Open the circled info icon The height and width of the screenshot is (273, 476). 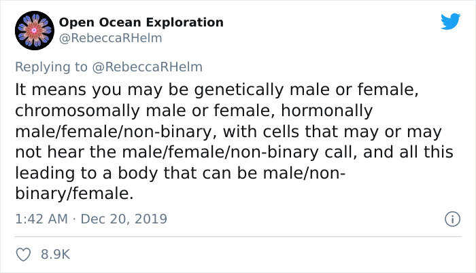tap(452, 219)
